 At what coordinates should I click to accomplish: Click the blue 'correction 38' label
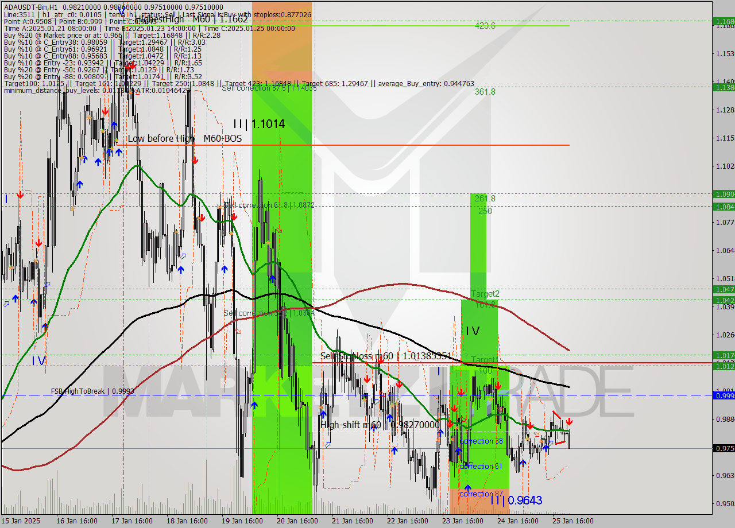point(481,441)
